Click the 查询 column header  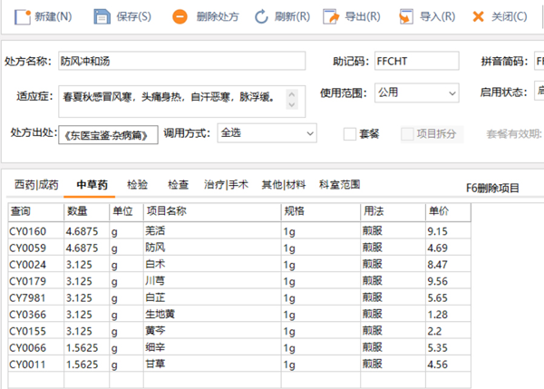point(36,211)
